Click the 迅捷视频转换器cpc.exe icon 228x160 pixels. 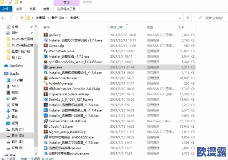coord(46,148)
